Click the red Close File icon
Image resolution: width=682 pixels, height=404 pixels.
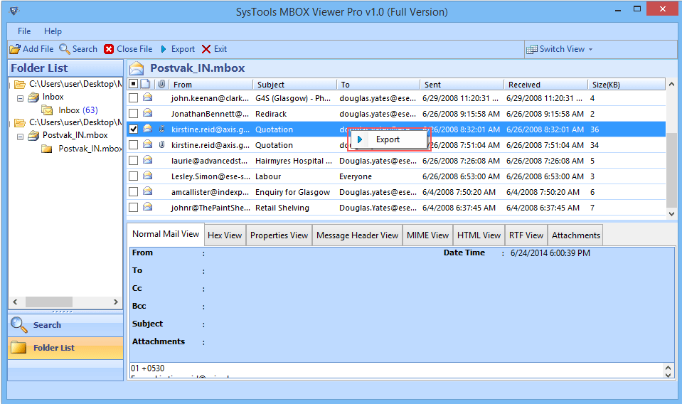tap(109, 49)
